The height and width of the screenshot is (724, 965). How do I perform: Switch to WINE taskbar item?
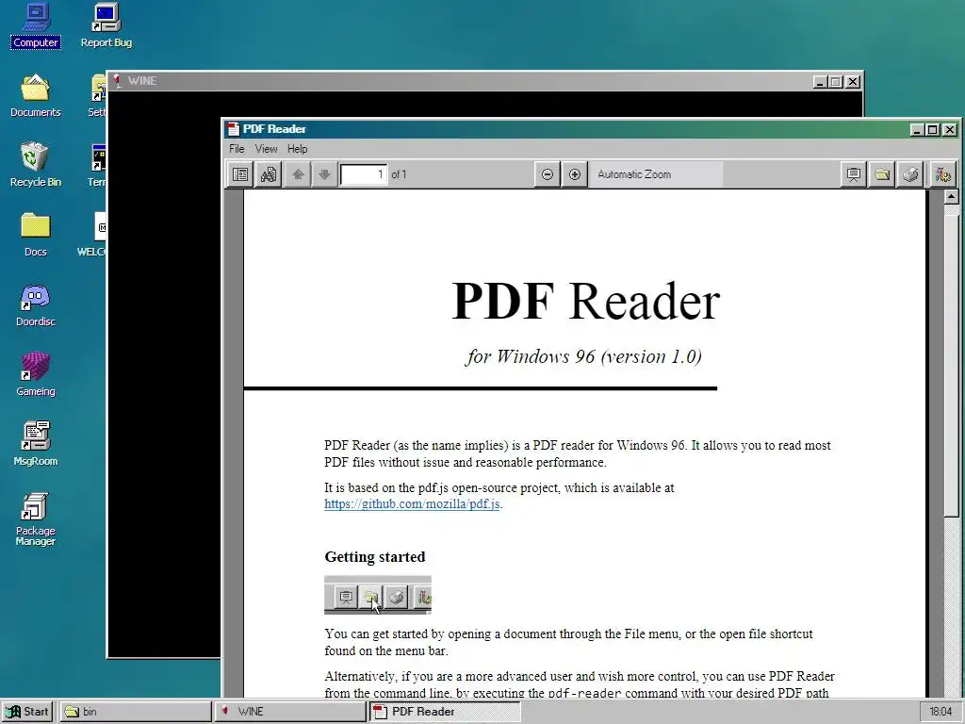[290, 712]
